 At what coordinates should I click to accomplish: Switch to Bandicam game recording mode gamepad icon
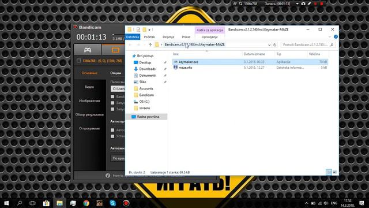tap(88, 50)
